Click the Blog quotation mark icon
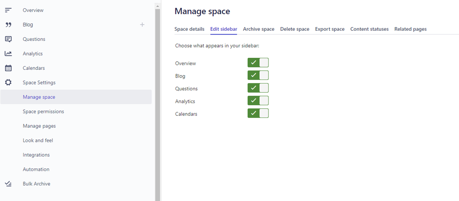Image resolution: width=459 pixels, height=201 pixels. 8,25
